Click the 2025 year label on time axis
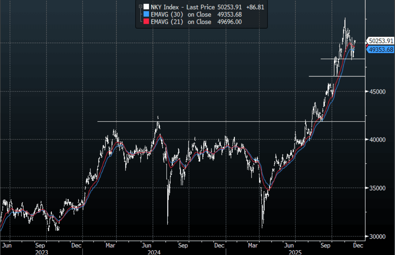395x255 pixels. [297, 252]
